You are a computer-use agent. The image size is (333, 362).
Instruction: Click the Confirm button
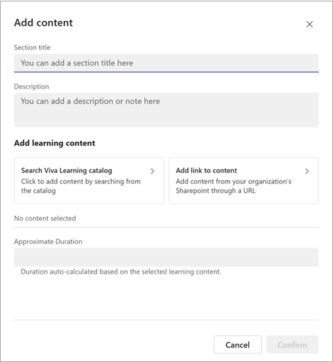(292, 345)
